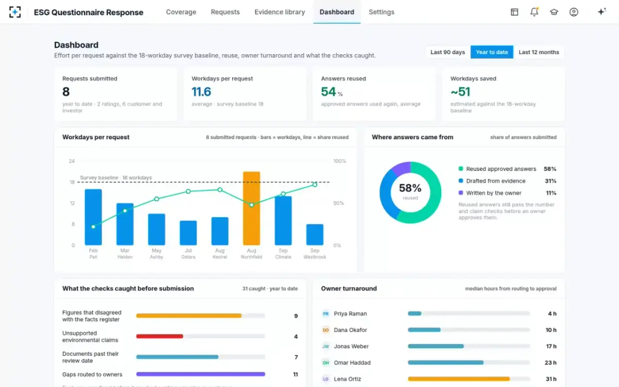Click Lena Ortiz's LO avatar

[x=325, y=379]
